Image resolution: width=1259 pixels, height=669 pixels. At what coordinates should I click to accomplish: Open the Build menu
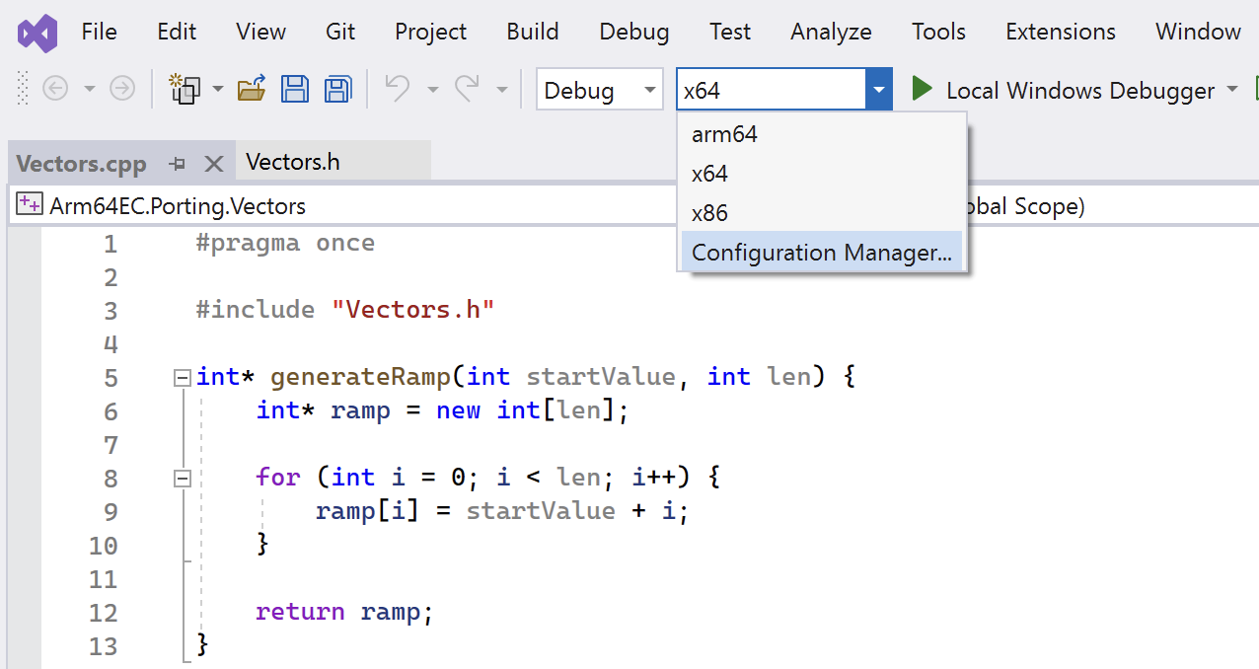[533, 32]
